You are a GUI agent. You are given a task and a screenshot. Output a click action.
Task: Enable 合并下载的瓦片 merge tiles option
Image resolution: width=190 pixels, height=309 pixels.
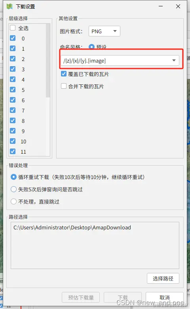(x=64, y=86)
